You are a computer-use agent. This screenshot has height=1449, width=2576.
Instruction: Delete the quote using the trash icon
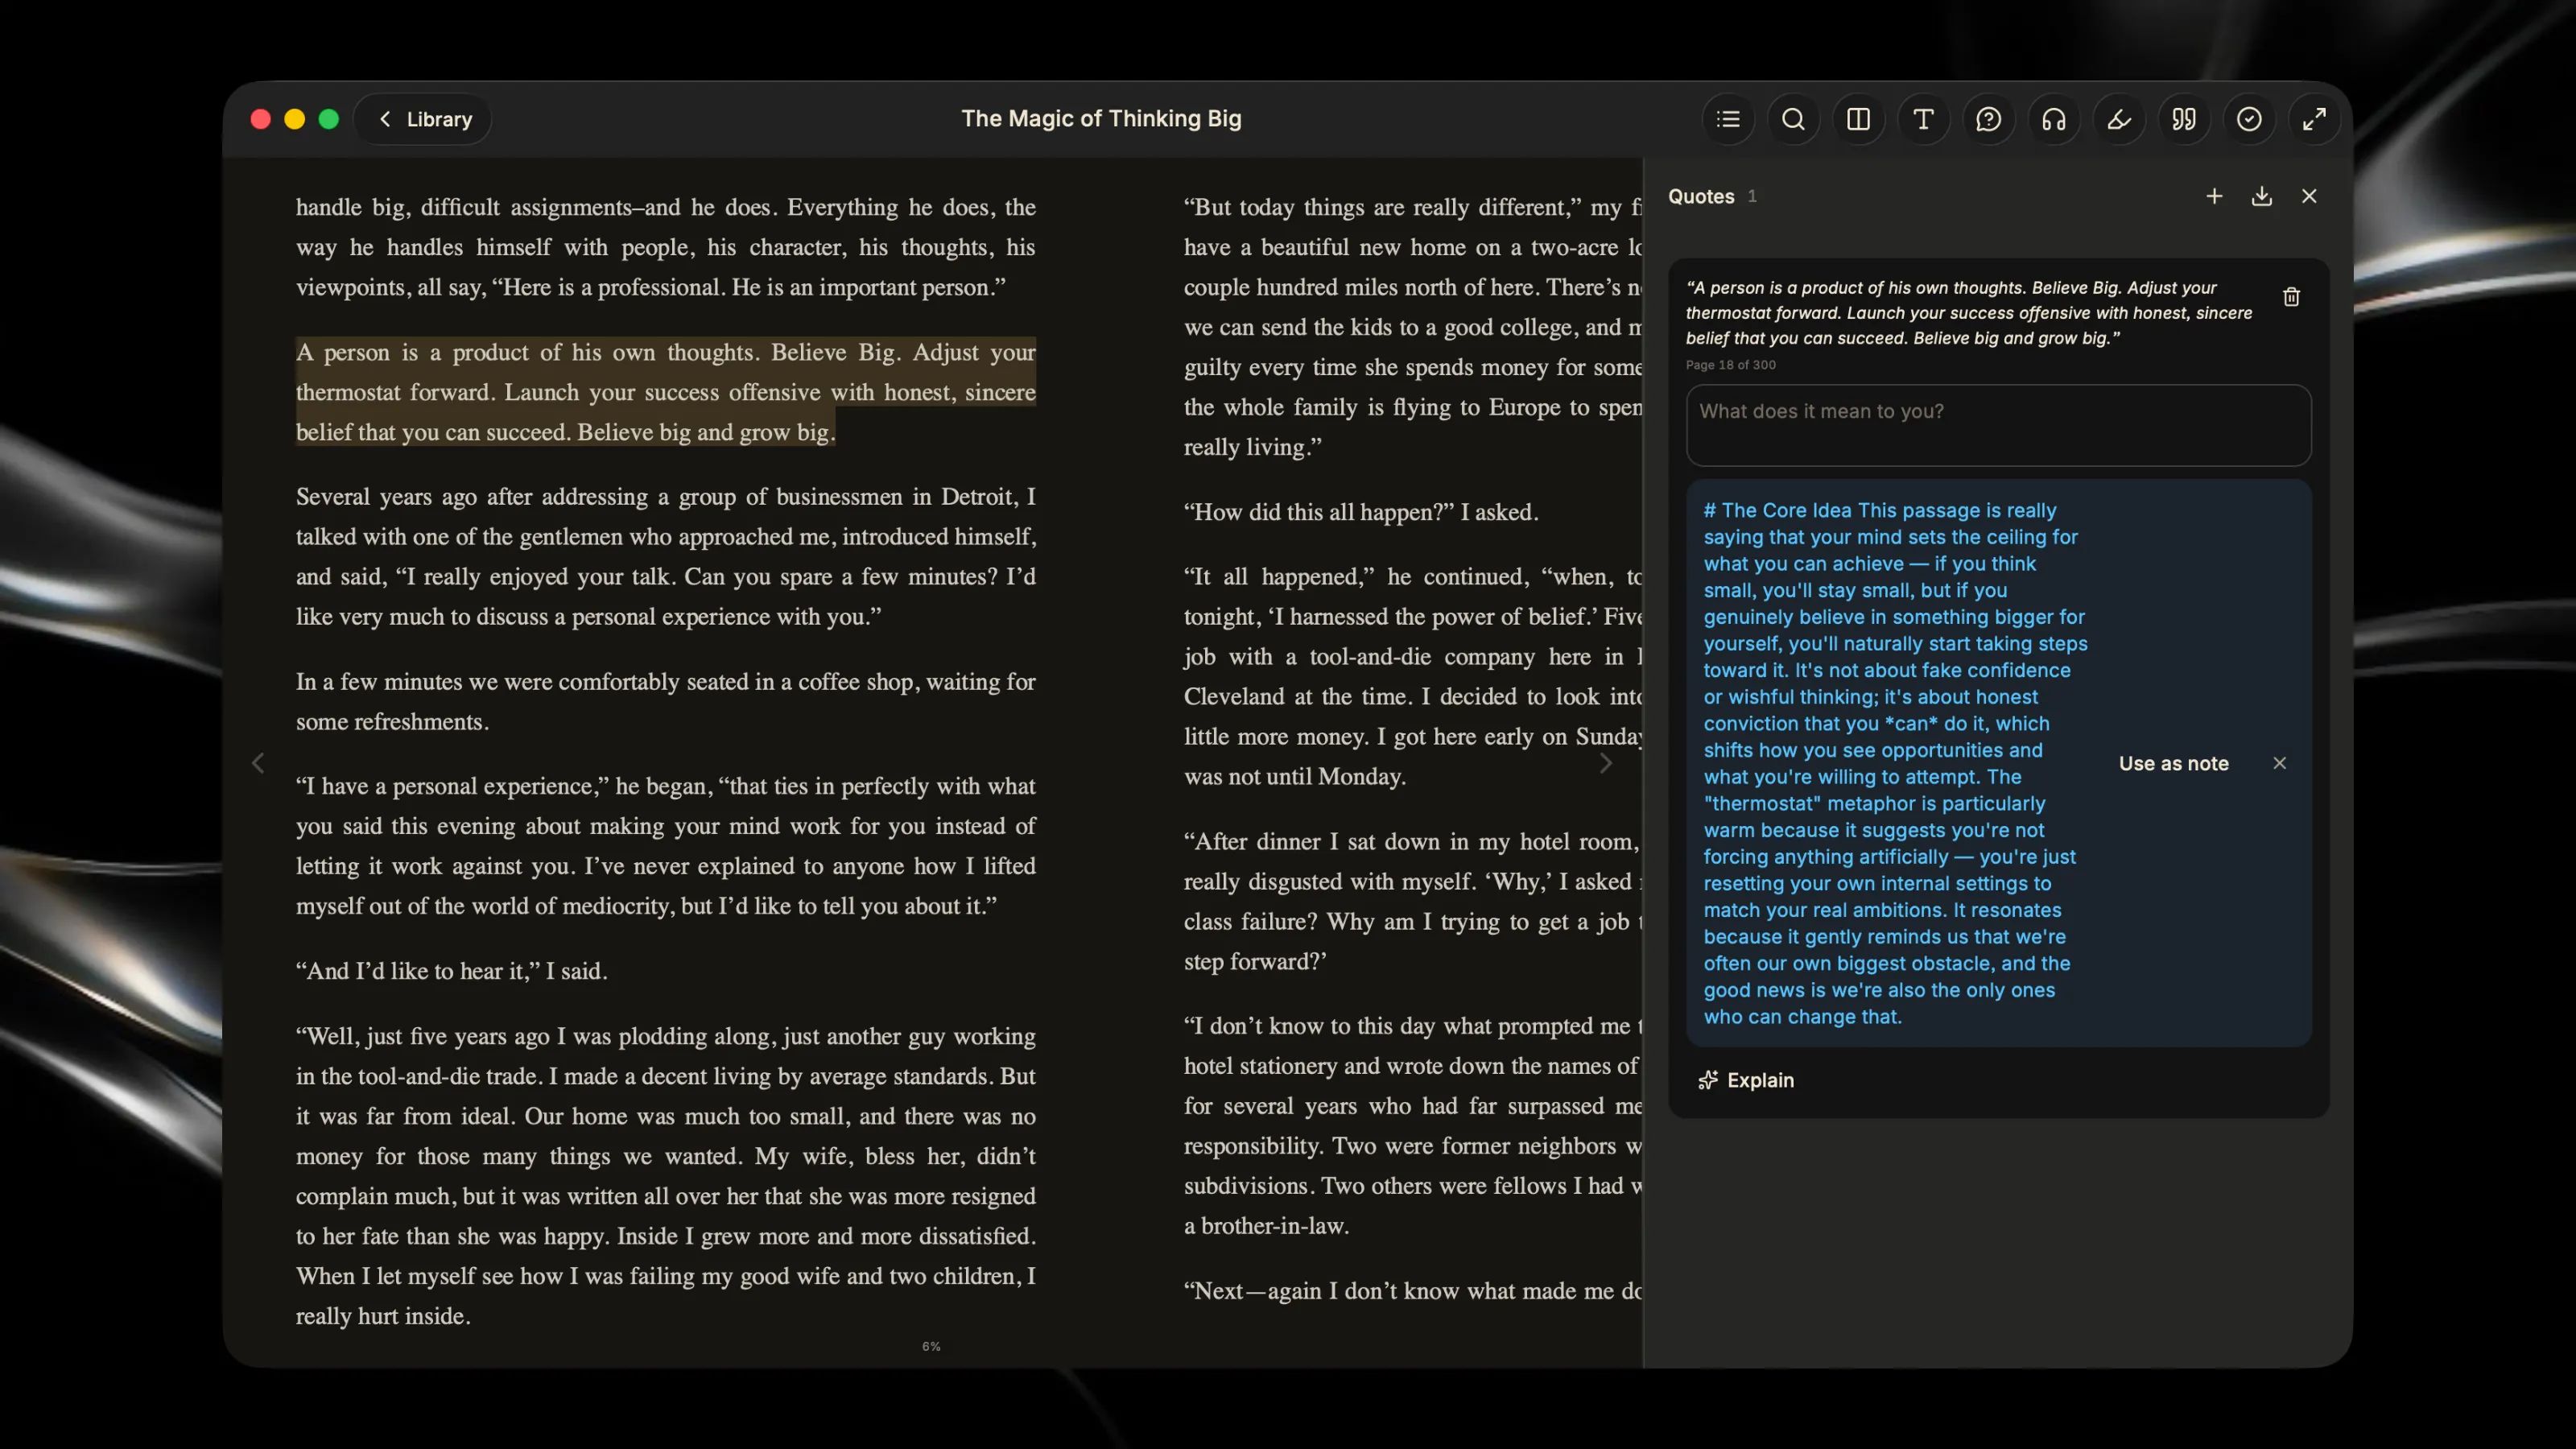click(2291, 297)
